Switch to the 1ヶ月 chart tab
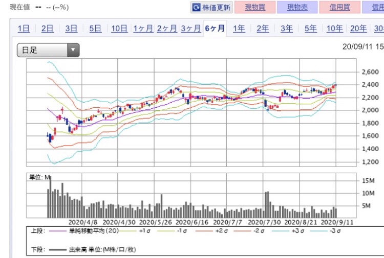Image resolution: width=384 pixels, height=258 pixels. coord(143,29)
